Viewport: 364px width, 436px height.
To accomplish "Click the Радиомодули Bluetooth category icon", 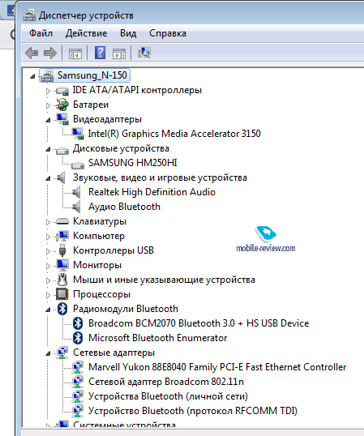I will click(62, 309).
